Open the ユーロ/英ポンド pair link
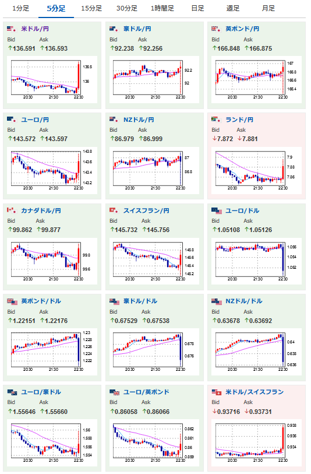The width and height of the screenshot is (311, 474). [146, 392]
